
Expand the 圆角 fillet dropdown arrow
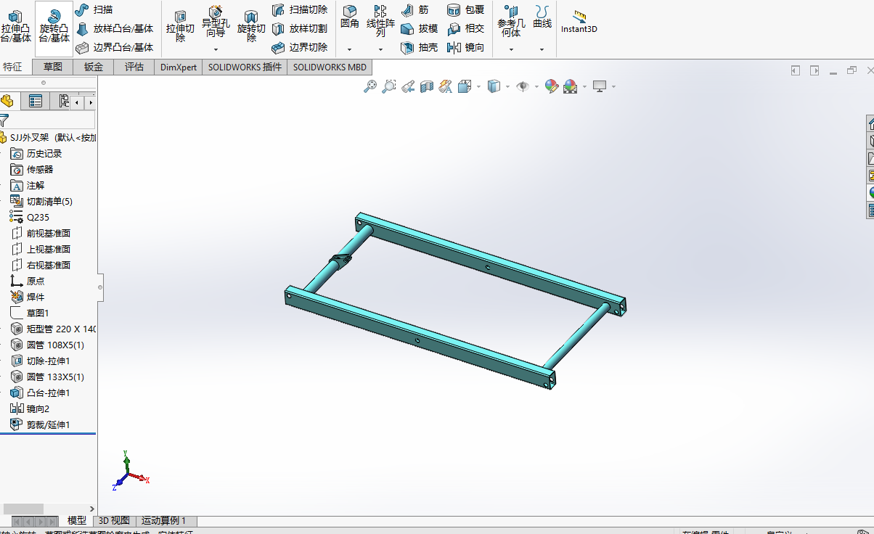pyautogui.click(x=349, y=49)
